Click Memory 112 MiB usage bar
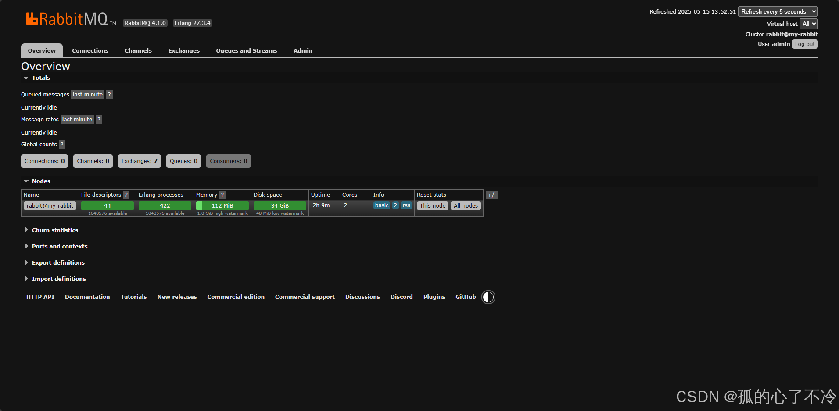The width and height of the screenshot is (839, 411). (222, 205)
